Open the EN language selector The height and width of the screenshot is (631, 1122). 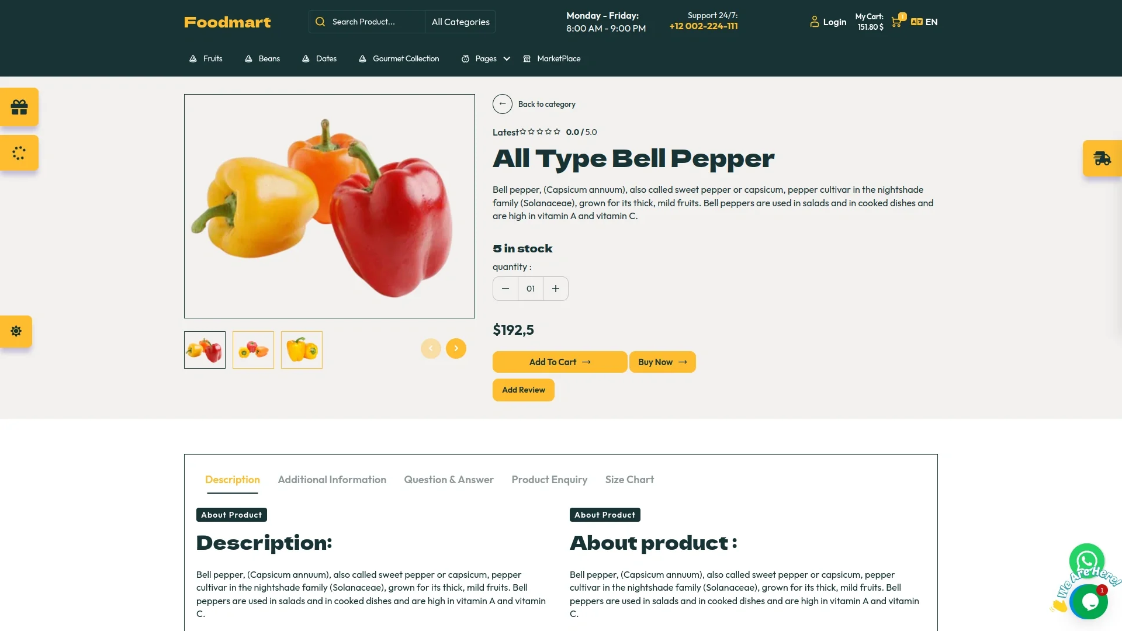[924, 22]
